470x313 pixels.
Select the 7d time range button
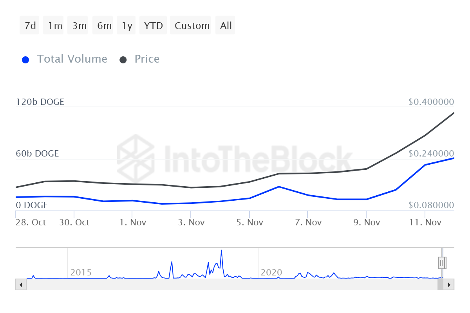(x=30, y=26)
